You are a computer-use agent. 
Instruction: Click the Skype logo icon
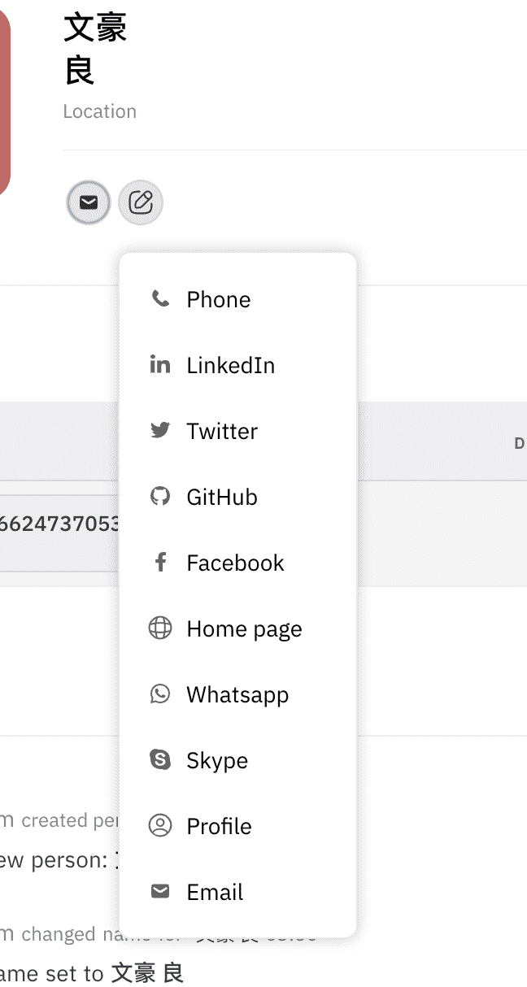coord(160,760)
